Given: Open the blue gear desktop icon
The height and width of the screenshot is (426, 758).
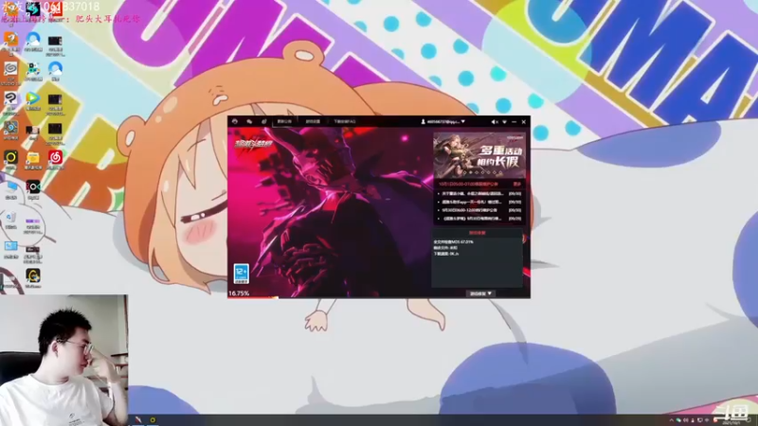Looking at the screenshot, I should [x=10, y=130].
